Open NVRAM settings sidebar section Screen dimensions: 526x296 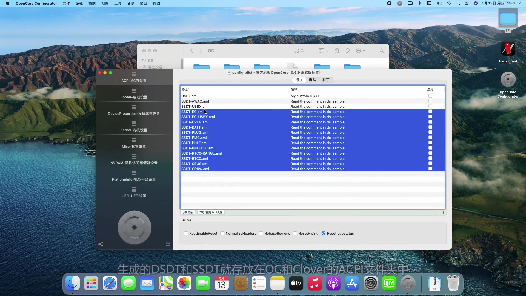134,160
